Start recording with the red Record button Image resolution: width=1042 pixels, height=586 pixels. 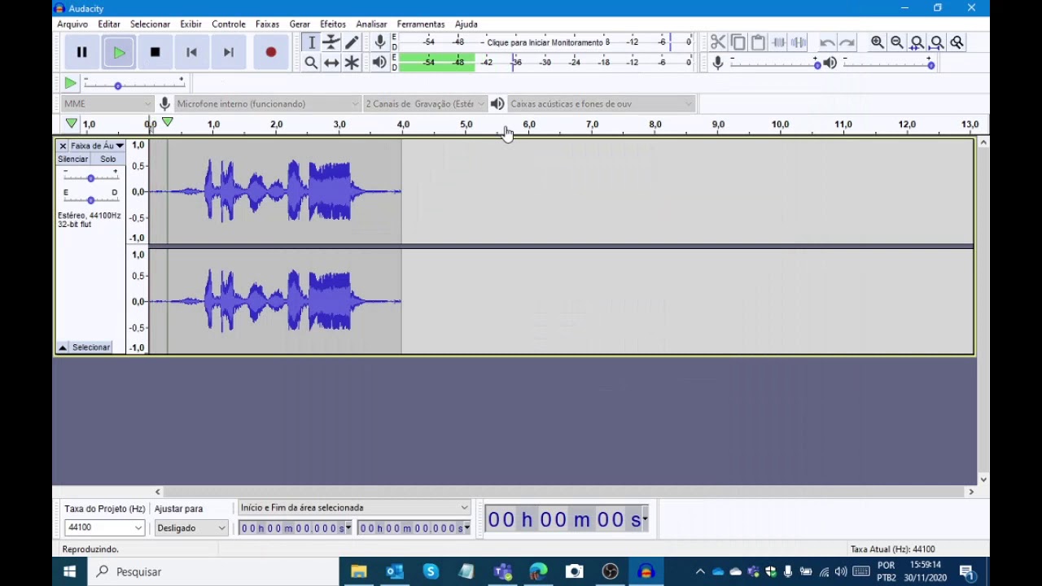[x=271, y=52]
